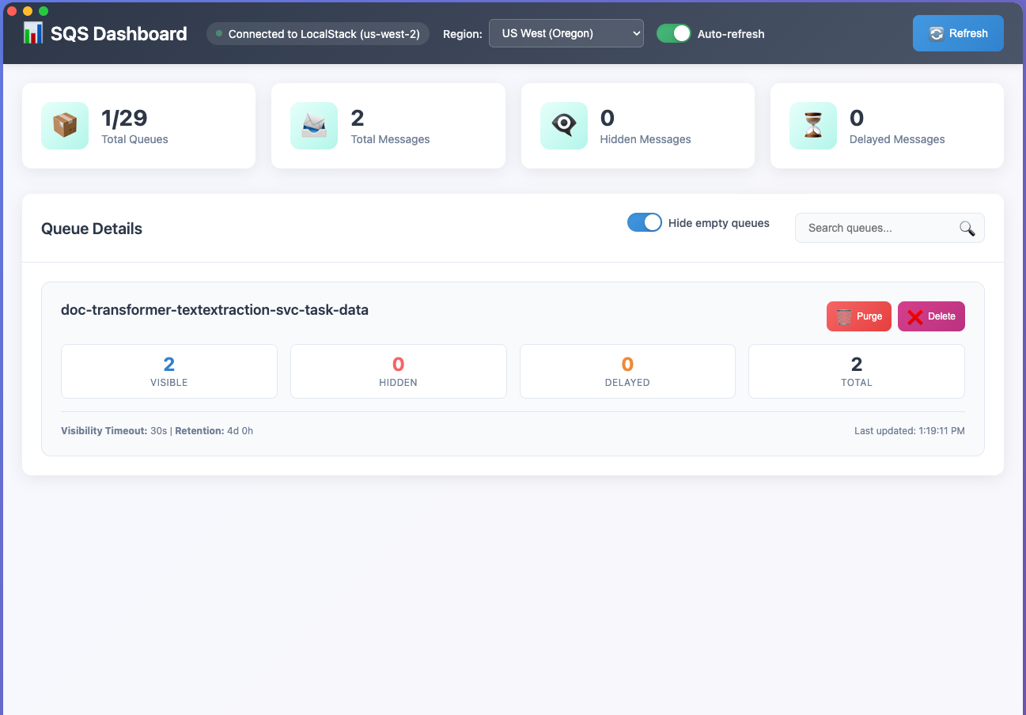Click the Delayed Messages hourglass icon
Viewport: 1026px width, 715px height.
812,125
